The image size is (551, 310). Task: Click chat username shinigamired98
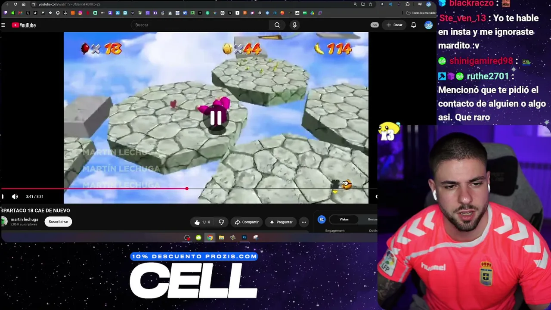(481, 61)
